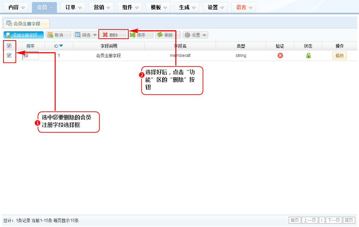359x227 pixels.
Task: Click the 刷新 refresh icon
Action: (x=160, y=35)
